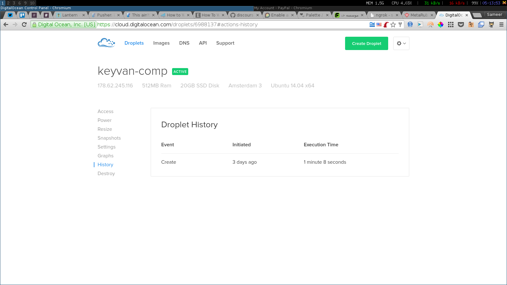Click the Create Droplet button

pos(367,43)
